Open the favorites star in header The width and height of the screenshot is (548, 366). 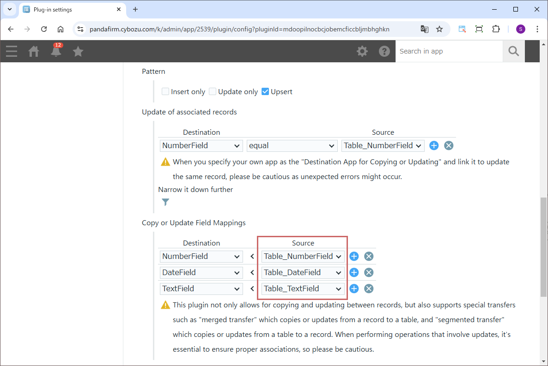(x=78, y=51)
